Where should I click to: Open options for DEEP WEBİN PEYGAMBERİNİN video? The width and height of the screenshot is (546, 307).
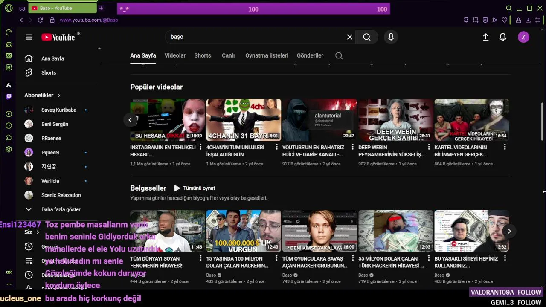click(x=429, y=147)
